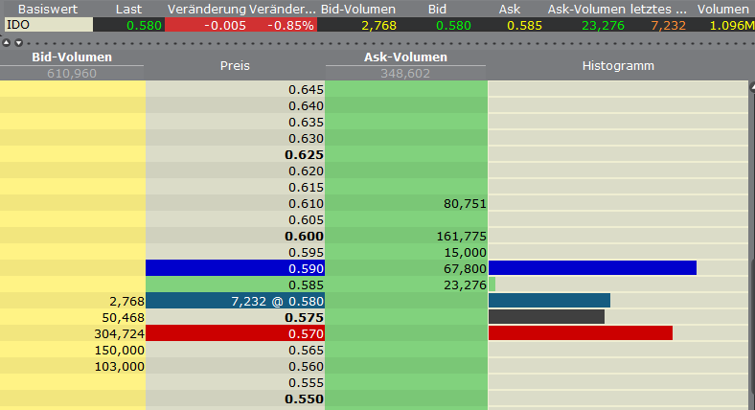Select the 0.555 price row
755x410 pixels.
236,382
